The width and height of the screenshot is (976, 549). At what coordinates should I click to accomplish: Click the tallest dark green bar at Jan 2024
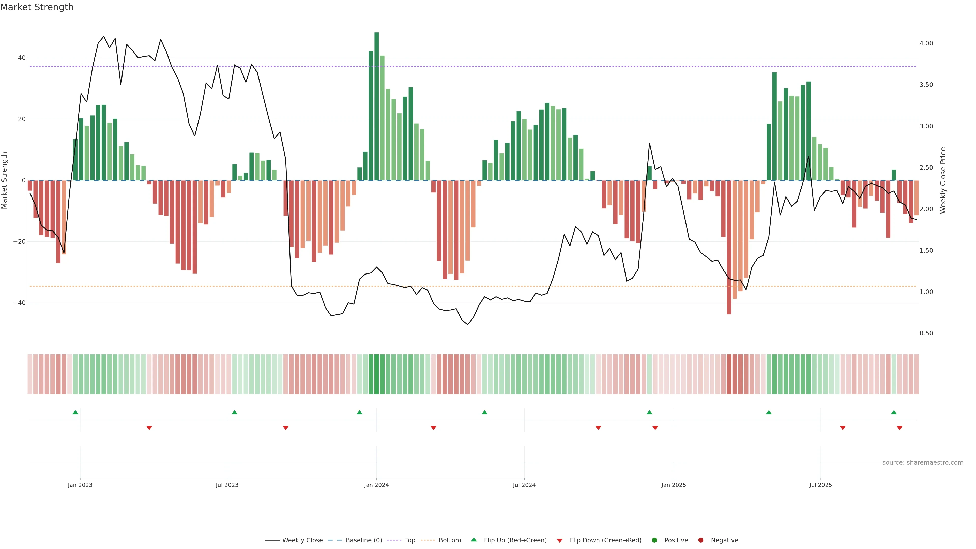pyautogui.click(x=377, y=106)
